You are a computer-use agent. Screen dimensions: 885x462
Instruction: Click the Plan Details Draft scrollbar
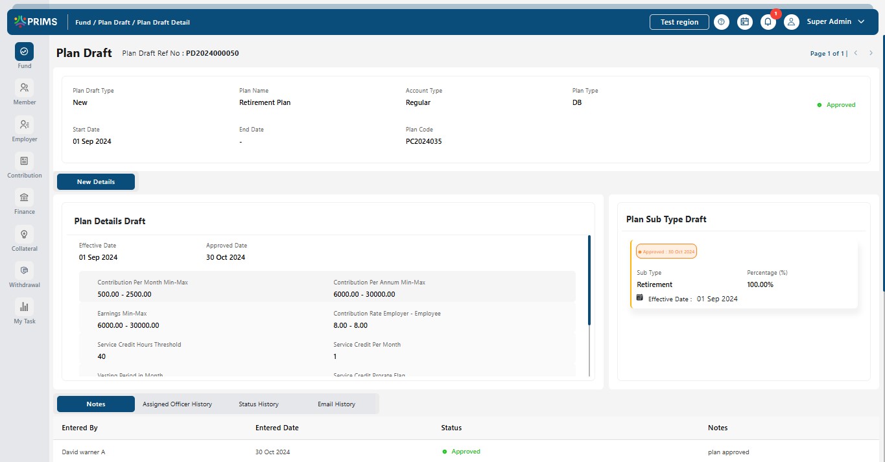tap(589, 281)
